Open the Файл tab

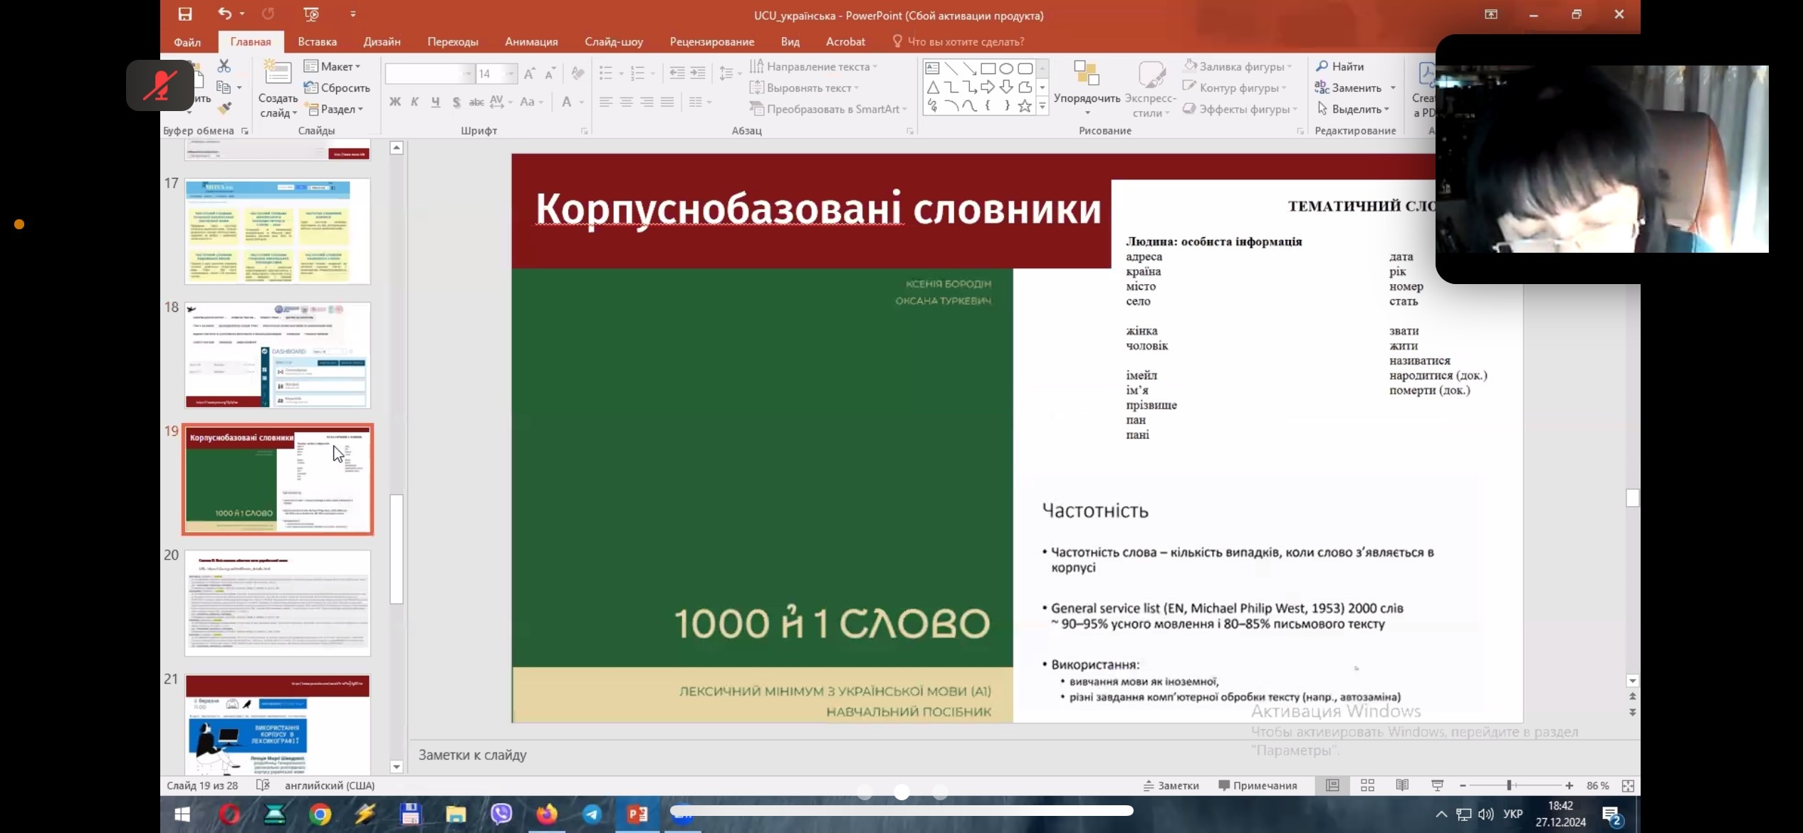[187, 41]
